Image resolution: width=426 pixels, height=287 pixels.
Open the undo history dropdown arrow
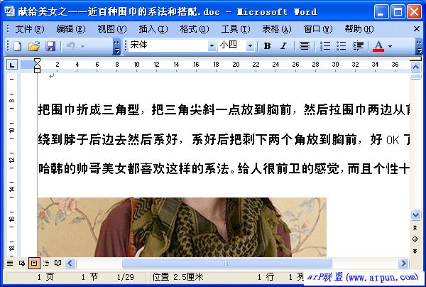[x=83, y=46]
